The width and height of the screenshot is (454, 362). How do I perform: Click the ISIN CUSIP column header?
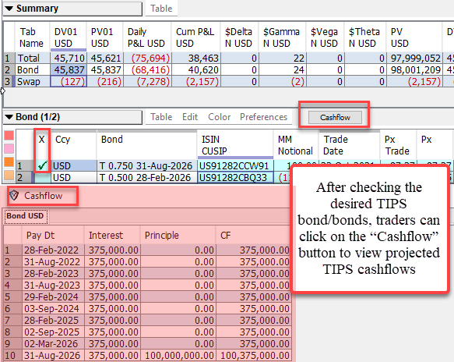tap(235, 145)
